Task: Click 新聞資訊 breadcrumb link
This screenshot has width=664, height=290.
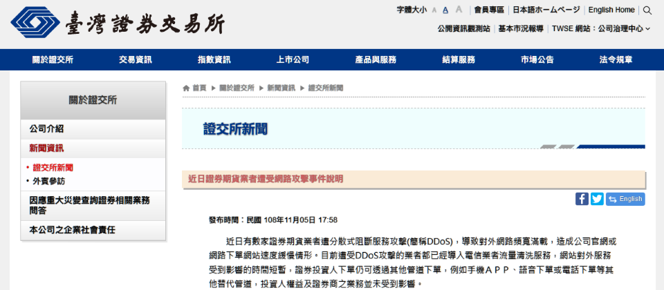Action: pyautogui.click(x=282, y=88)
